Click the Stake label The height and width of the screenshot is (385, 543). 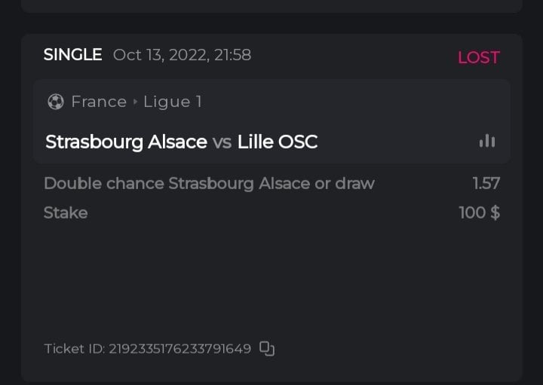point(66,212)
